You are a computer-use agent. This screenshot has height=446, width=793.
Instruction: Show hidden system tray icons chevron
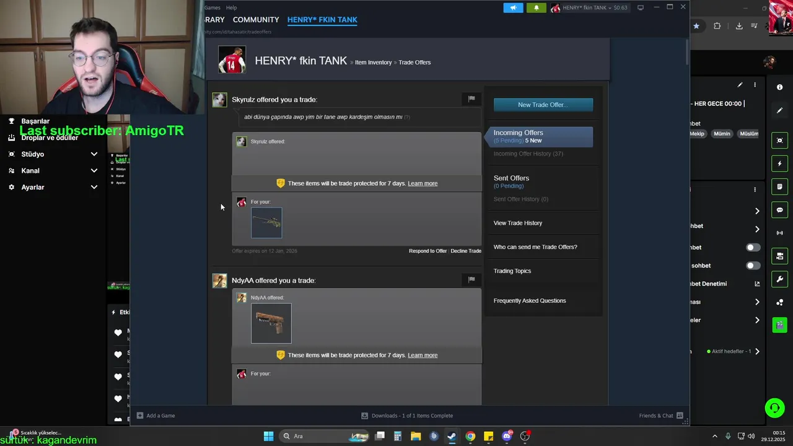(714, 436)
